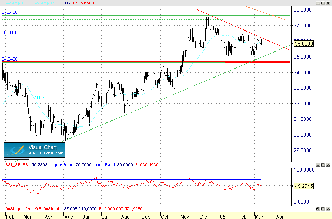332x219 pixels.
Task: Click the RSI_GE indicator name
Action: (x=13, y=165)
